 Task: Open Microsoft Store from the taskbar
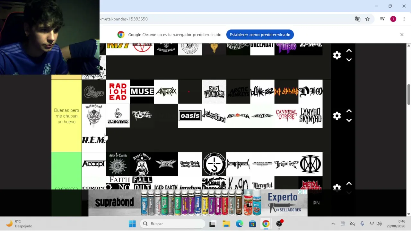click(252, 224)
